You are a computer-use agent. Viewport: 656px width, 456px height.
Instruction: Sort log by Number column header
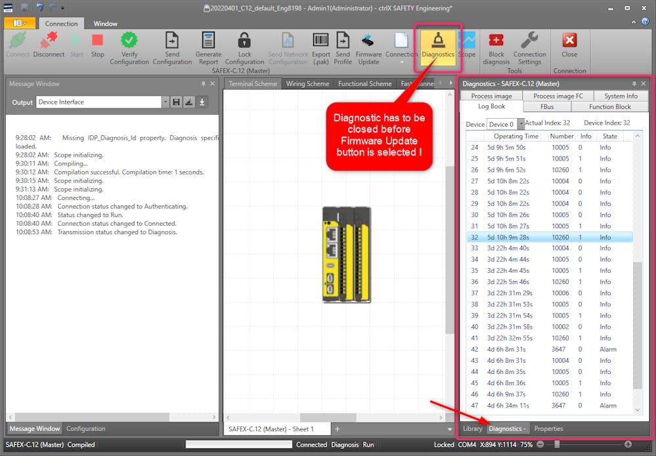561,136
